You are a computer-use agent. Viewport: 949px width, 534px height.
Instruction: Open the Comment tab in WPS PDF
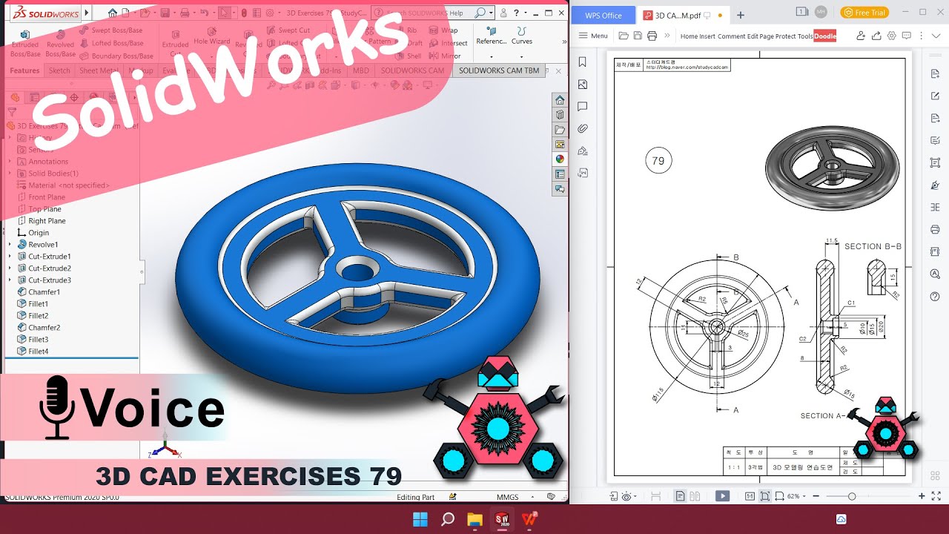click(731, 36)
